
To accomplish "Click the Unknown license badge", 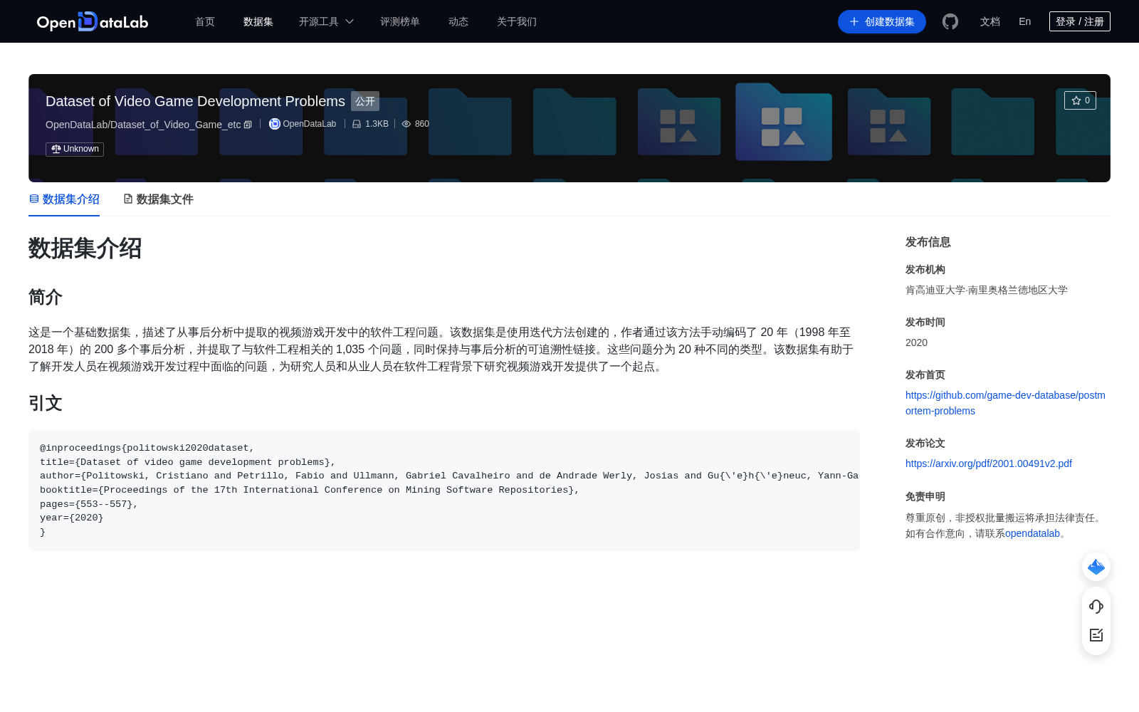I will (x=75, y=149).
